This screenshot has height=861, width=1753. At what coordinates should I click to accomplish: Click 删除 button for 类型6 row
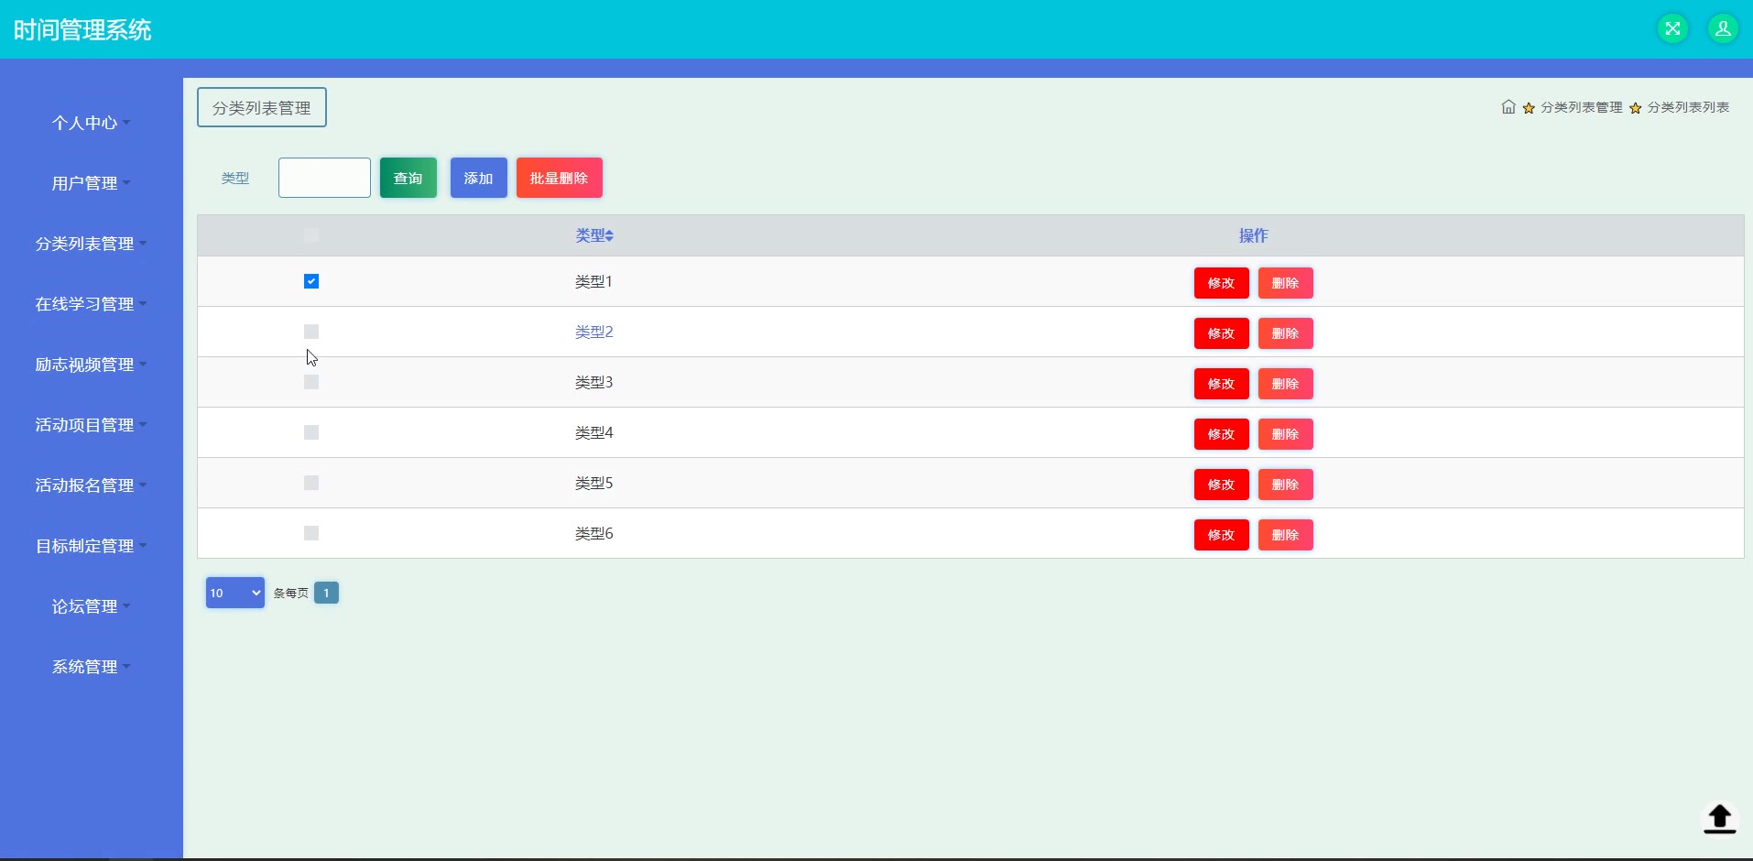click(1285, 535)
